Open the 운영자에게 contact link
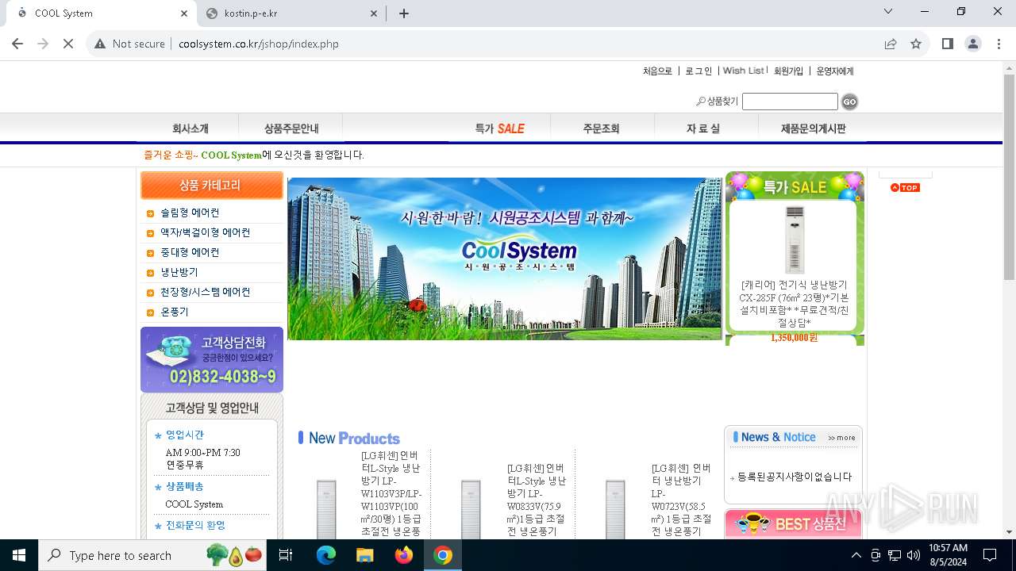Screen dimensions: 1016x571 (835, 71)
